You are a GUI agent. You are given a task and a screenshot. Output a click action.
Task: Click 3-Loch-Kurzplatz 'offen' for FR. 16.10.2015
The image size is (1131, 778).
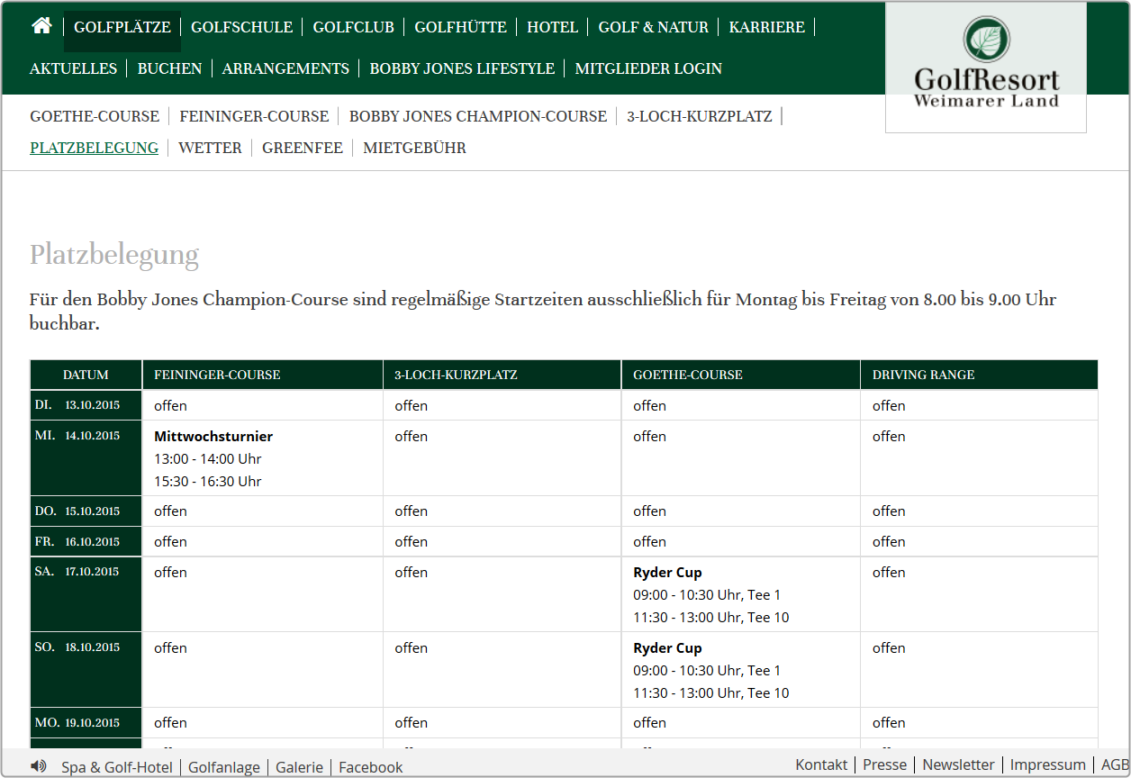click(x=411, y=542)
